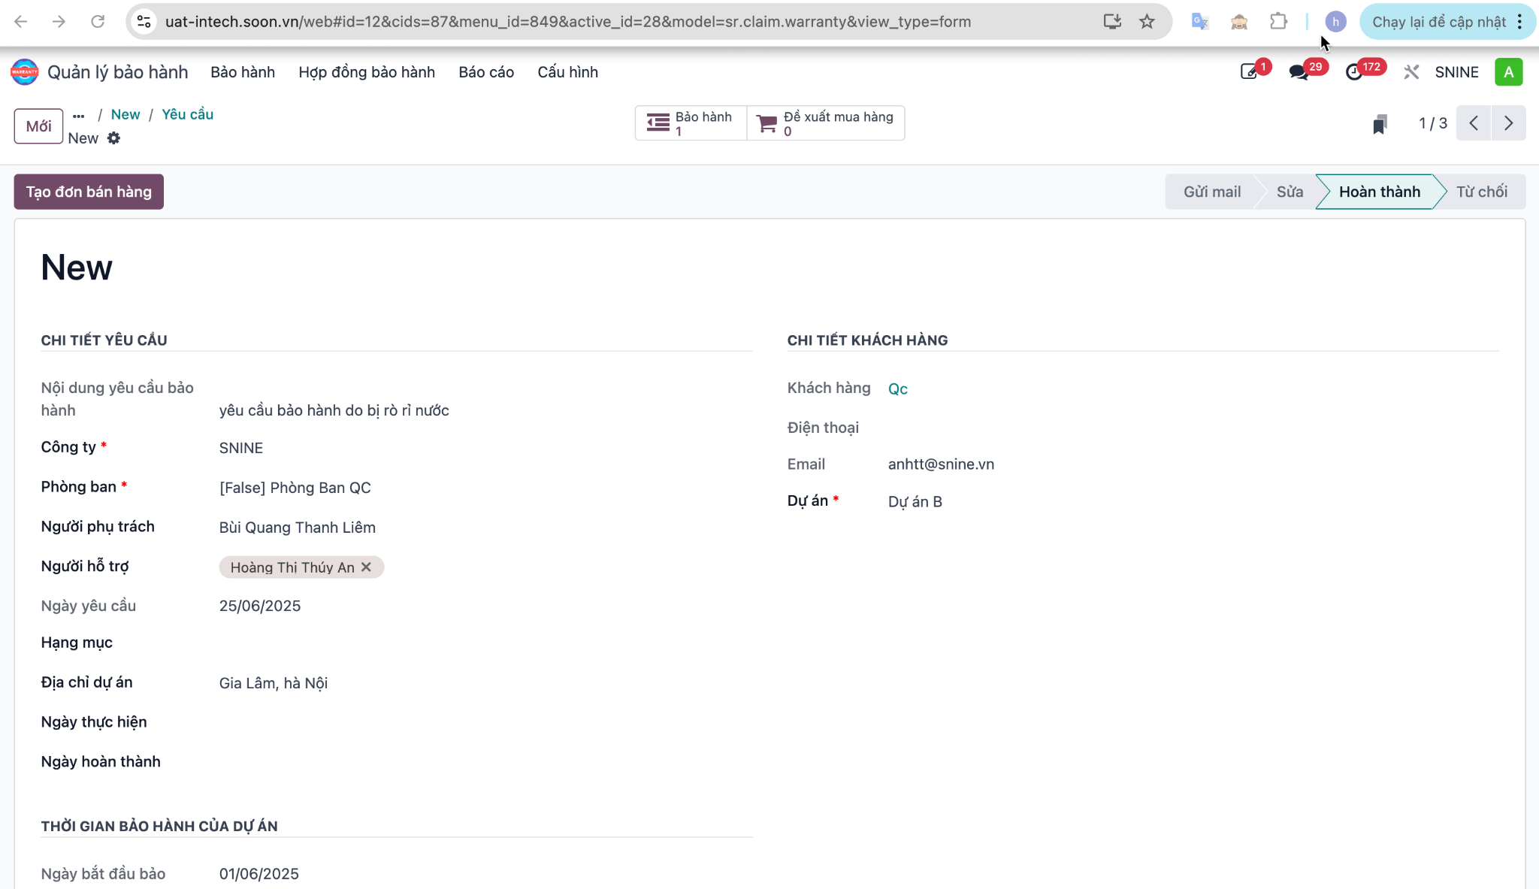Open the Google Translate extension icon
Screen dimensions: 1539x889
[1200, 22]
